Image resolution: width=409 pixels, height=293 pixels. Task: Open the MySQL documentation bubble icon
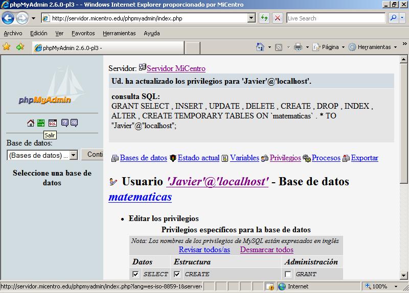pos(74,123)
